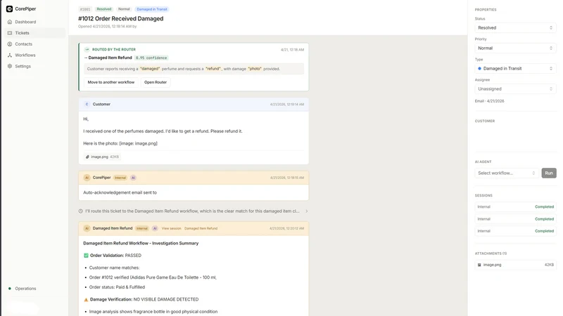This screenshot has height=316, width=563.
Task: Click the AI badge next to CorePiper
Action: point(133,178)
